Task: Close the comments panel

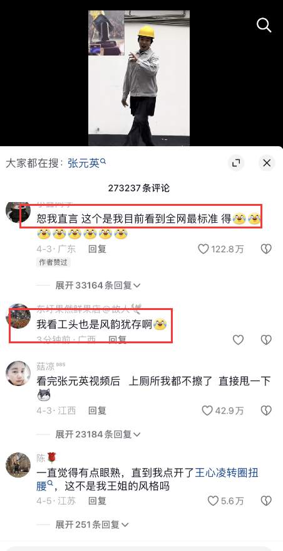Action: 267,163
